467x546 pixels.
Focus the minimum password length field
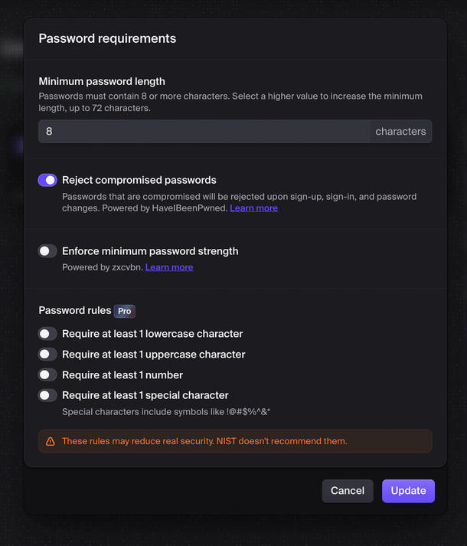(204, 132)
